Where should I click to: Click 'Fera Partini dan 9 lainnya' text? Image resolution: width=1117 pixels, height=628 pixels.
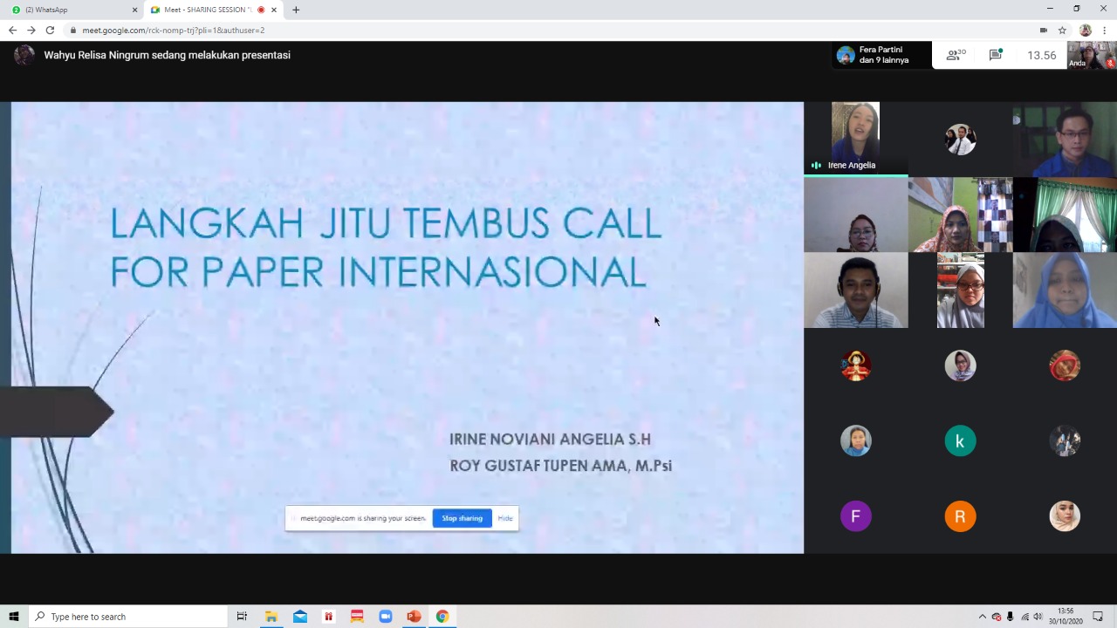884,55
